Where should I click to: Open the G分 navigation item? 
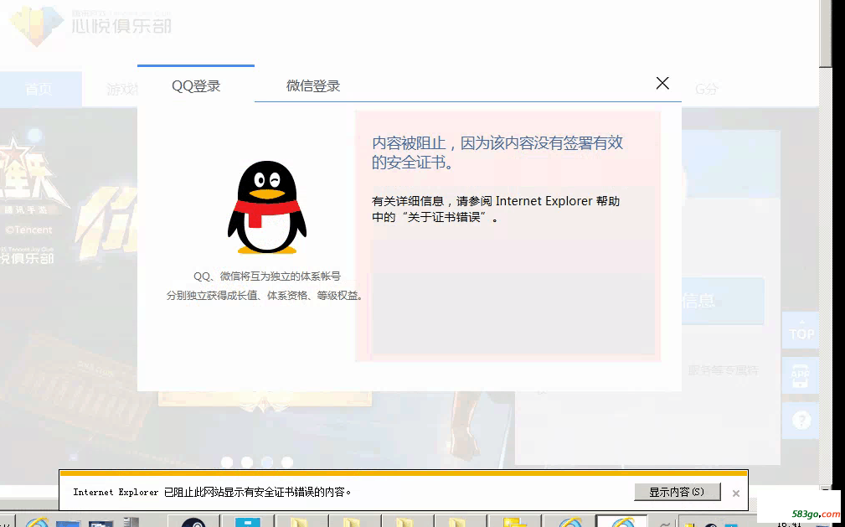(706, 89)
